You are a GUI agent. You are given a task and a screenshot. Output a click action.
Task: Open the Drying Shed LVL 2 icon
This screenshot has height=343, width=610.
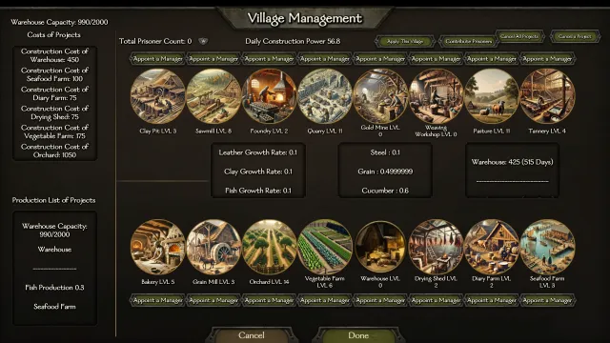(x=437, y=247)
